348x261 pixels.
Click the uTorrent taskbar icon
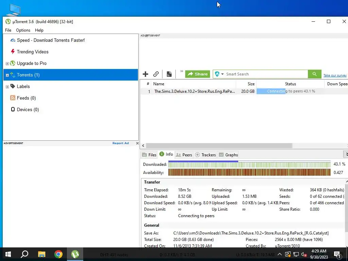tap(75, 254)
